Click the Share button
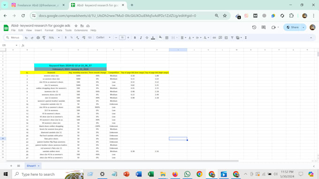The width and height of the screenshot is (319, 179). [292, 28]
